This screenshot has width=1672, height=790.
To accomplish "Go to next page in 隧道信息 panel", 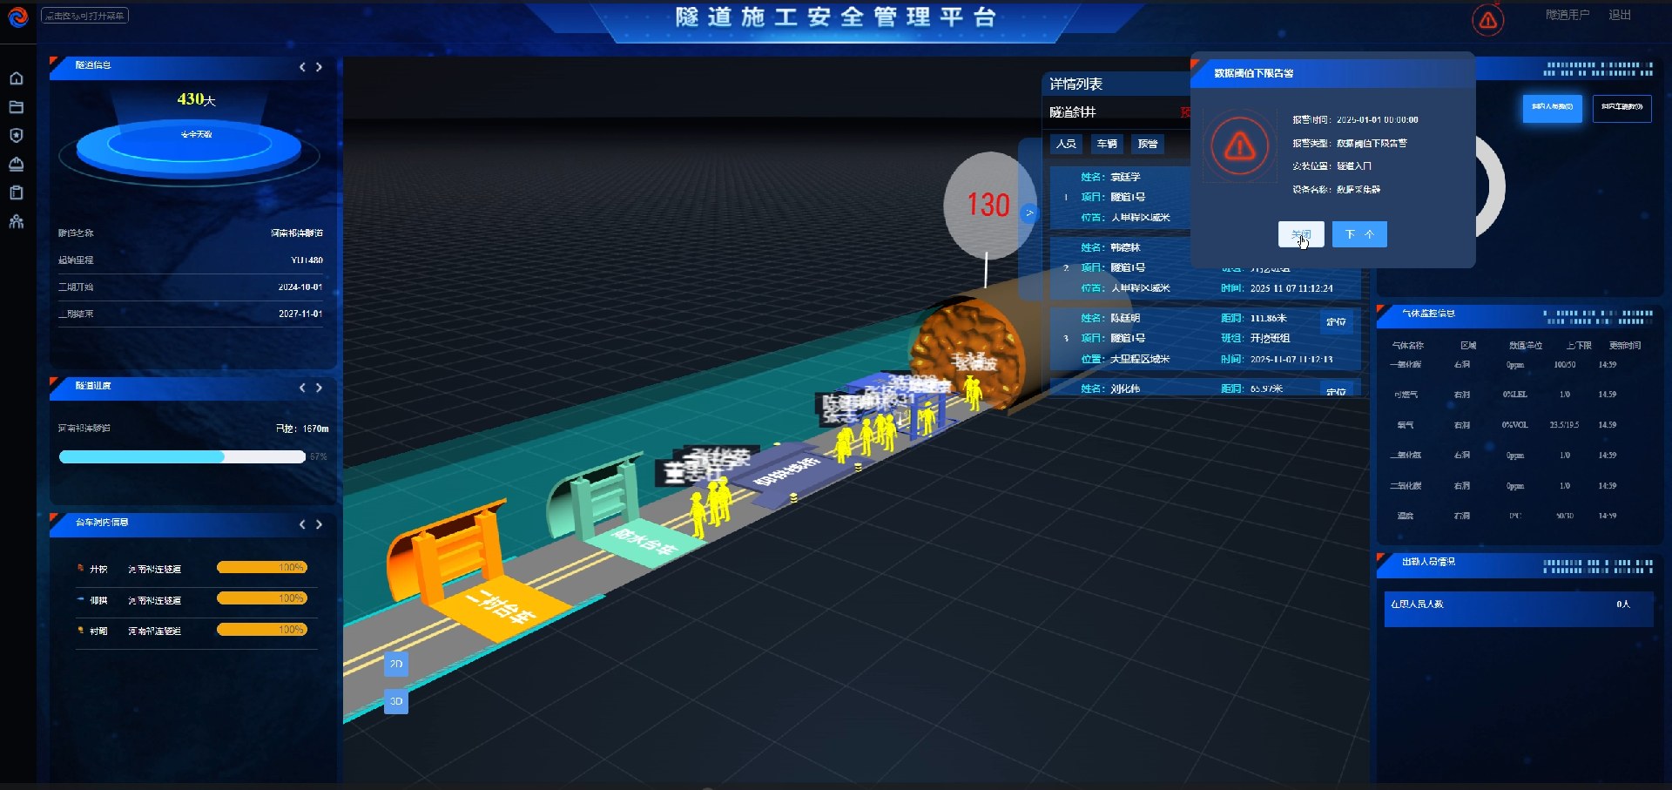I will click(320, 67).
